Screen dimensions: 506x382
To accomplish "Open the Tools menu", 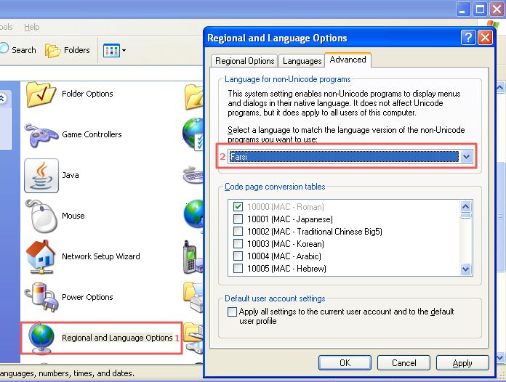I will click(6, 27).
